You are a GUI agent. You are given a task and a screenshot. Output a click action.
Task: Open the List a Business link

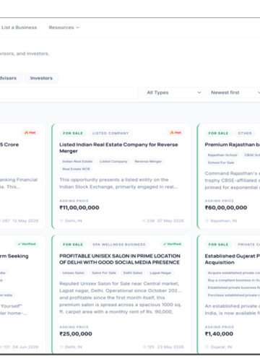(19, 27)
